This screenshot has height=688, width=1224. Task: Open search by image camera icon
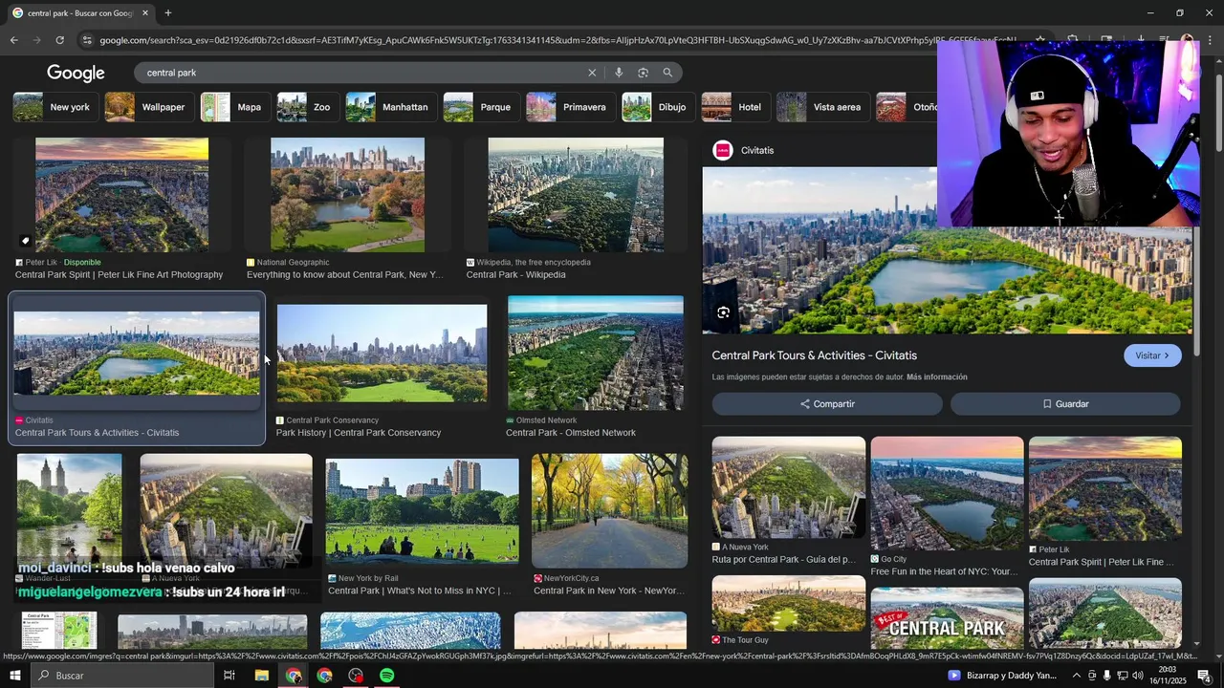pos(643,73)
